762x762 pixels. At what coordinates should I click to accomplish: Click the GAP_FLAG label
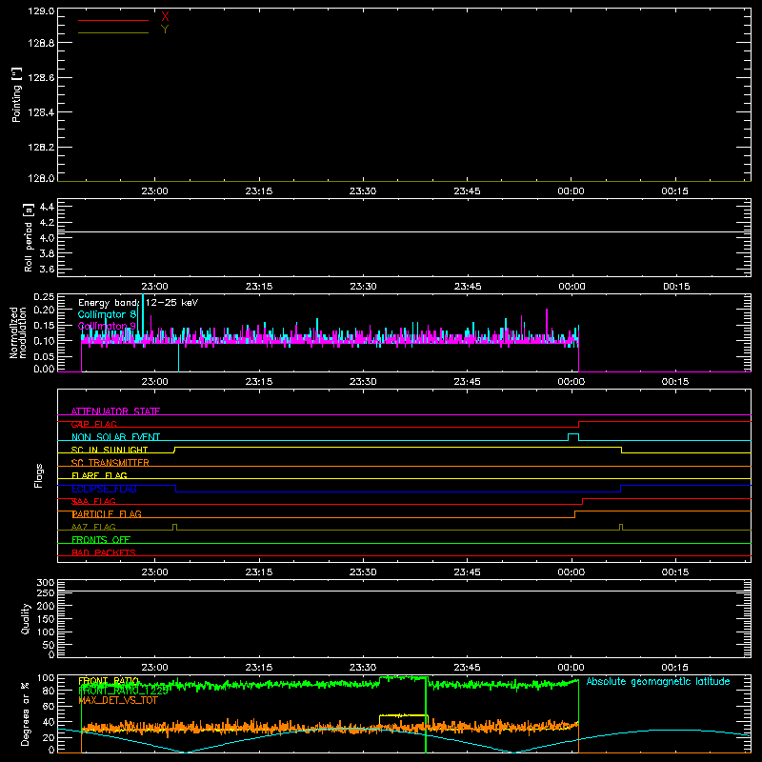(x=93, y=424)
